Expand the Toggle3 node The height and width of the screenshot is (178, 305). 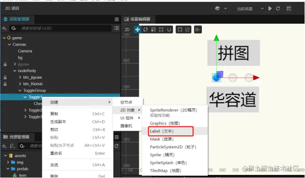pos(25,117)
